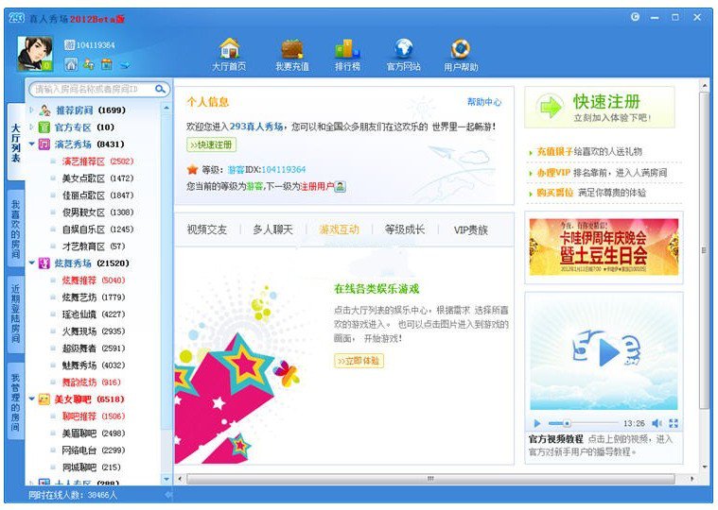Switch to the 视频交友 tab
Screen dimensions: 718x510
[x=206, y=229]
